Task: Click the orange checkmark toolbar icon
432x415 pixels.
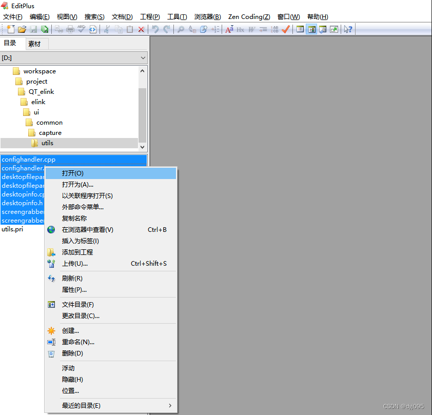Action: point(286,29)
